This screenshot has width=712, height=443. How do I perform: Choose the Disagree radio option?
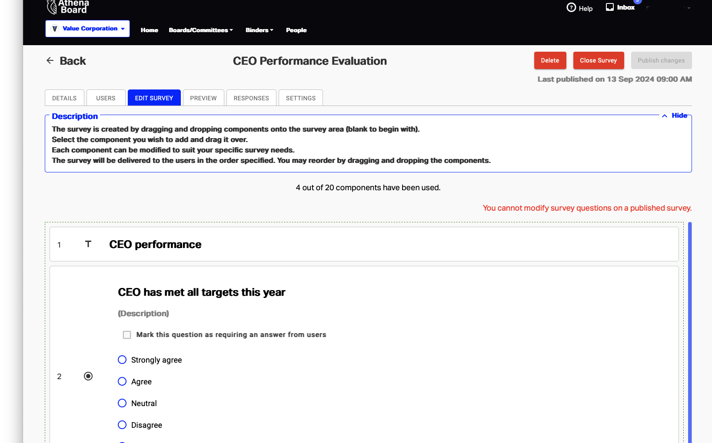tap(122, 425)
